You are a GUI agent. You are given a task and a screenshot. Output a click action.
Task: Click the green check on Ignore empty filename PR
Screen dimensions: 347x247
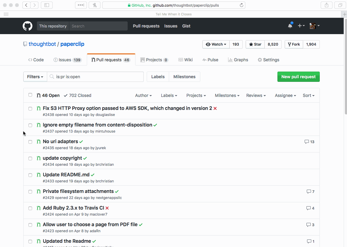[x=155, y=125]
